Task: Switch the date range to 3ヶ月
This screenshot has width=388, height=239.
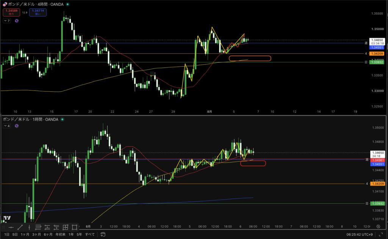Action: pyautogui.click(x=36, y=234)
